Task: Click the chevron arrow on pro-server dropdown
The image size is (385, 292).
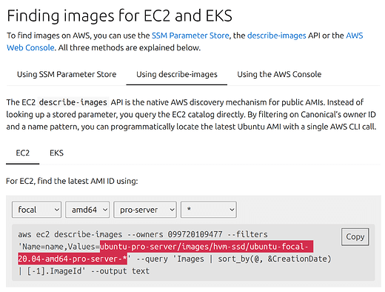Action: [x=172, y=210]
